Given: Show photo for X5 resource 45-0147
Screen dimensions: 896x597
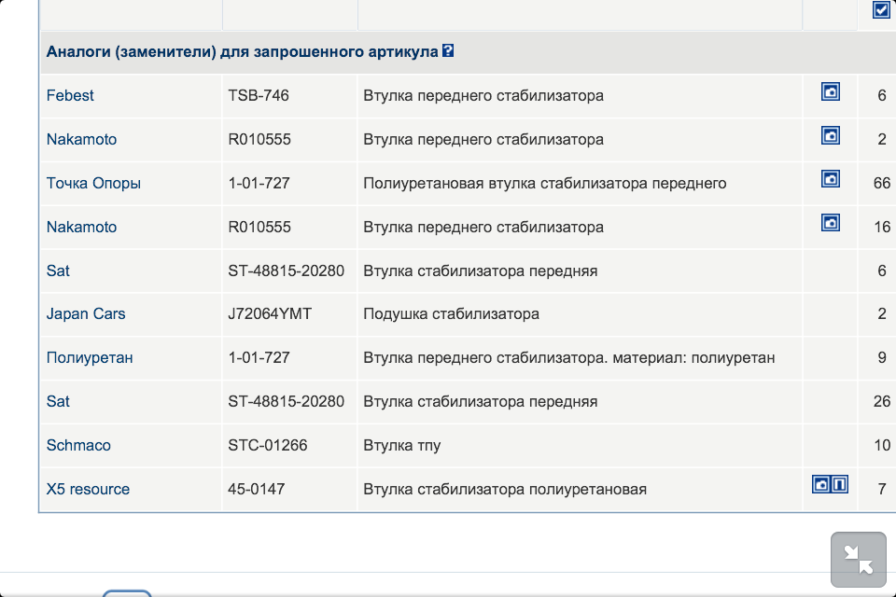Looking at the screenshot, I should 821,484.
